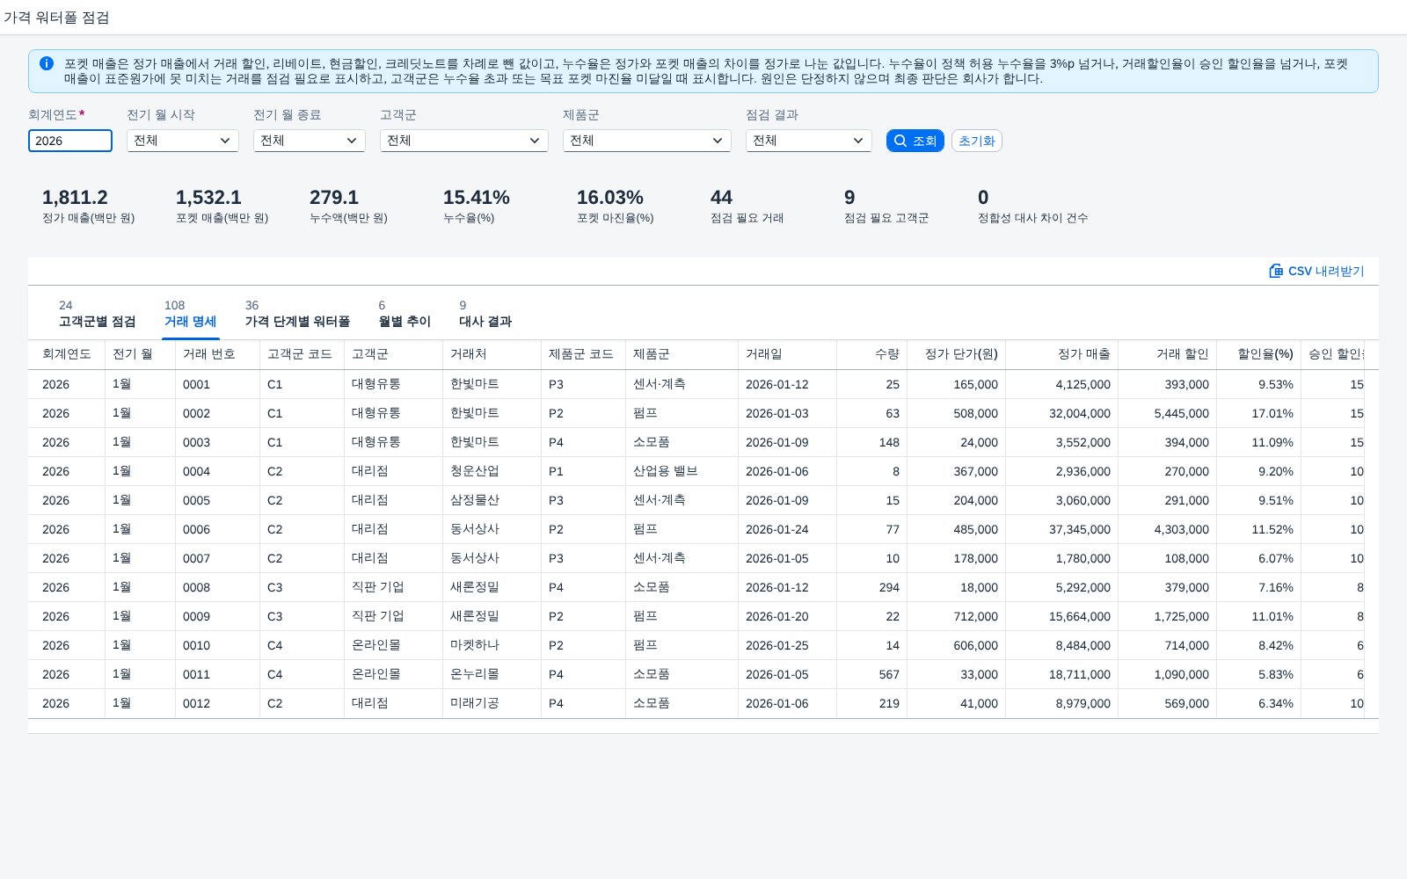Open the 점검 결과 dropdown

(x=809, y=141)
